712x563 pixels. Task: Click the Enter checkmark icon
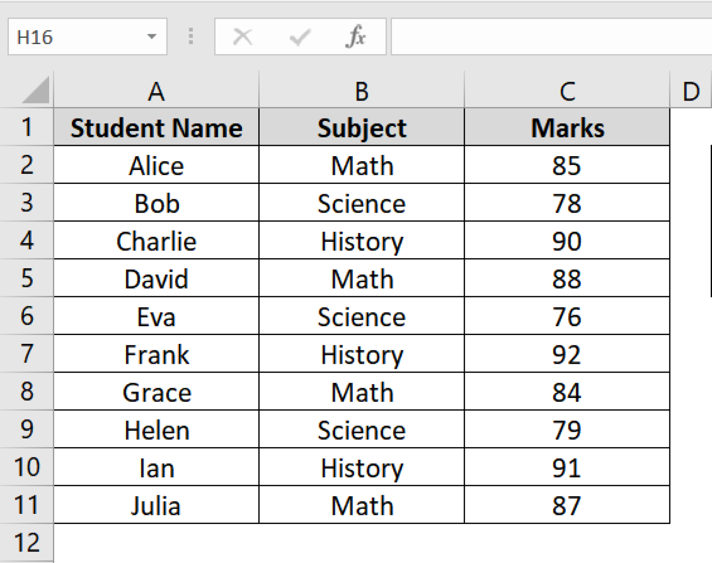(x=299, y=37)
